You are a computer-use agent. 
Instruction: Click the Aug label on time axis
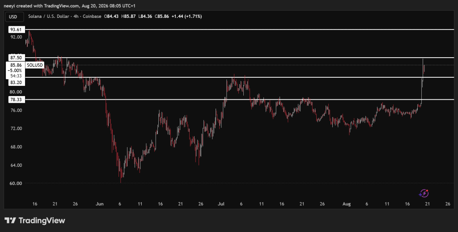(x=347, y=204)
